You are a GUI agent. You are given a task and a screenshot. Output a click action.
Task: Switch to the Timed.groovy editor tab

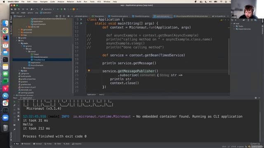(98, 16)
